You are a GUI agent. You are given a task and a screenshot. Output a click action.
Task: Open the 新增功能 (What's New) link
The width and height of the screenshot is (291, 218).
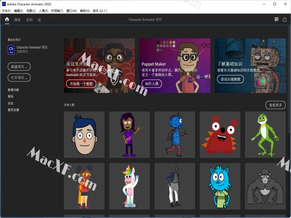point(13,90)
